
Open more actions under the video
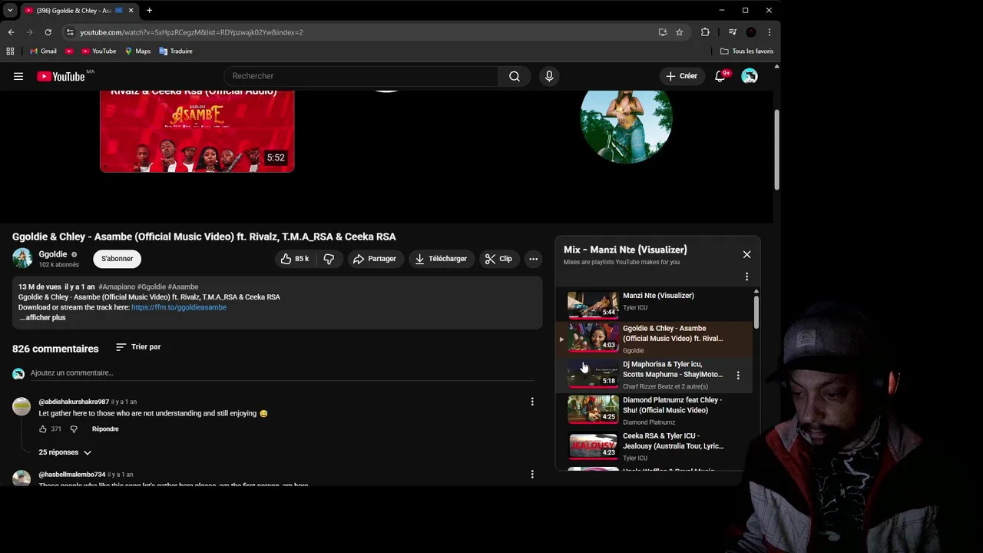[x=533, y=259]
